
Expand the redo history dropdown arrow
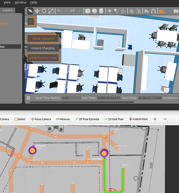(x=79, y=11)
